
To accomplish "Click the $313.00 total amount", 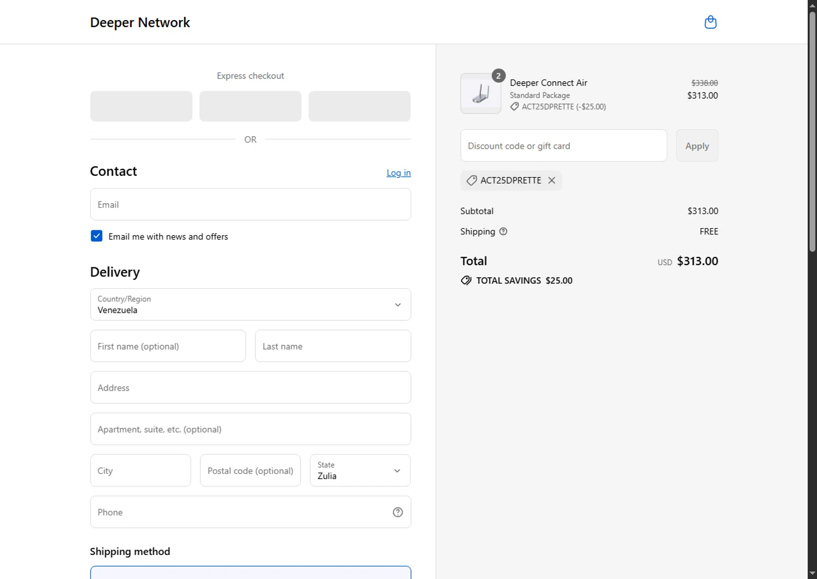I will click(x=697, y=261).
